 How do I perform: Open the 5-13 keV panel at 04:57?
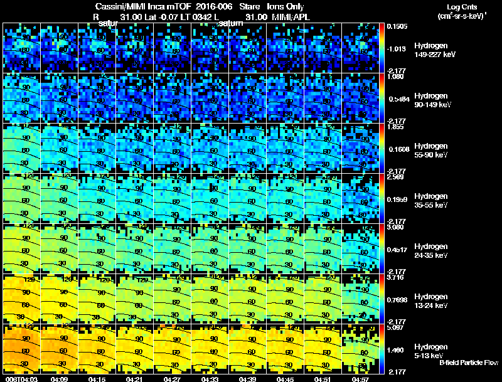(x=360, y=349)
